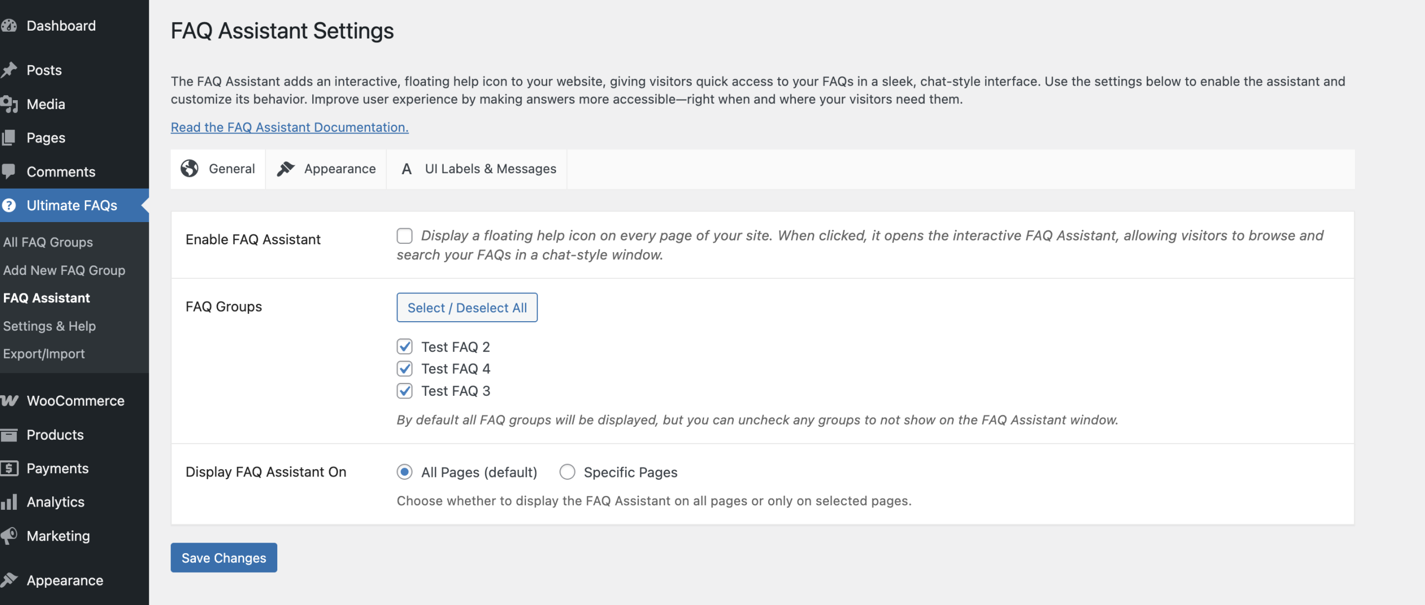Switch to the Appearance settings tab
1425x605 pixels.
tap(326, 169)
